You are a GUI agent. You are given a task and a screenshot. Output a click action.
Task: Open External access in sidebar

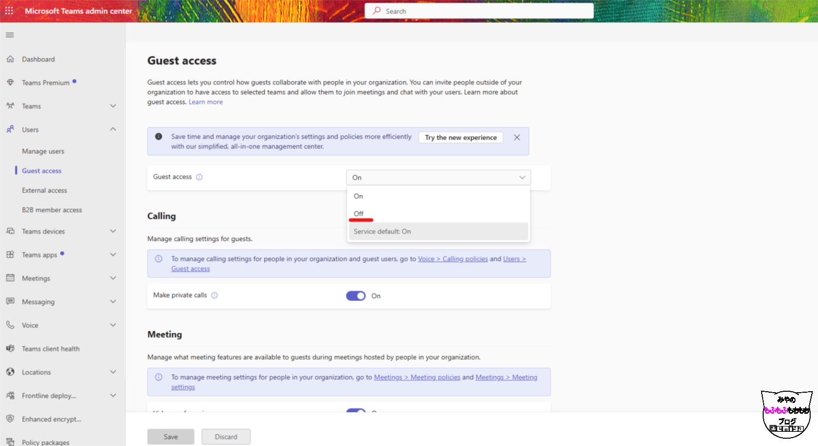click(x=45, y=191)
